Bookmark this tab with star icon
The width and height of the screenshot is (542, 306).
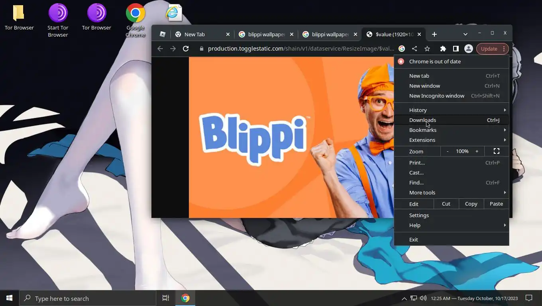click(427, 49)
